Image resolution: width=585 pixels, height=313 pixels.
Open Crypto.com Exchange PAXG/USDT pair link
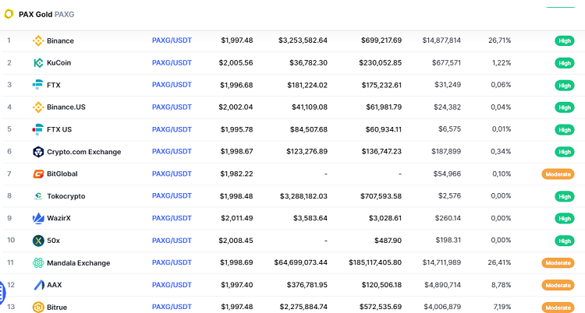(x=172, y=151)
